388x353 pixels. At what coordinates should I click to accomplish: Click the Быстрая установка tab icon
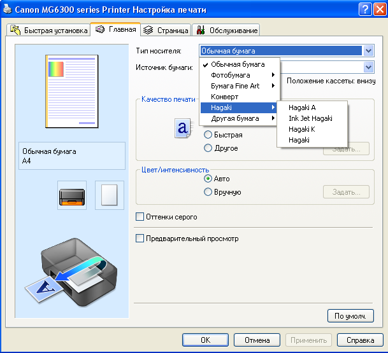tap(15, 30)
